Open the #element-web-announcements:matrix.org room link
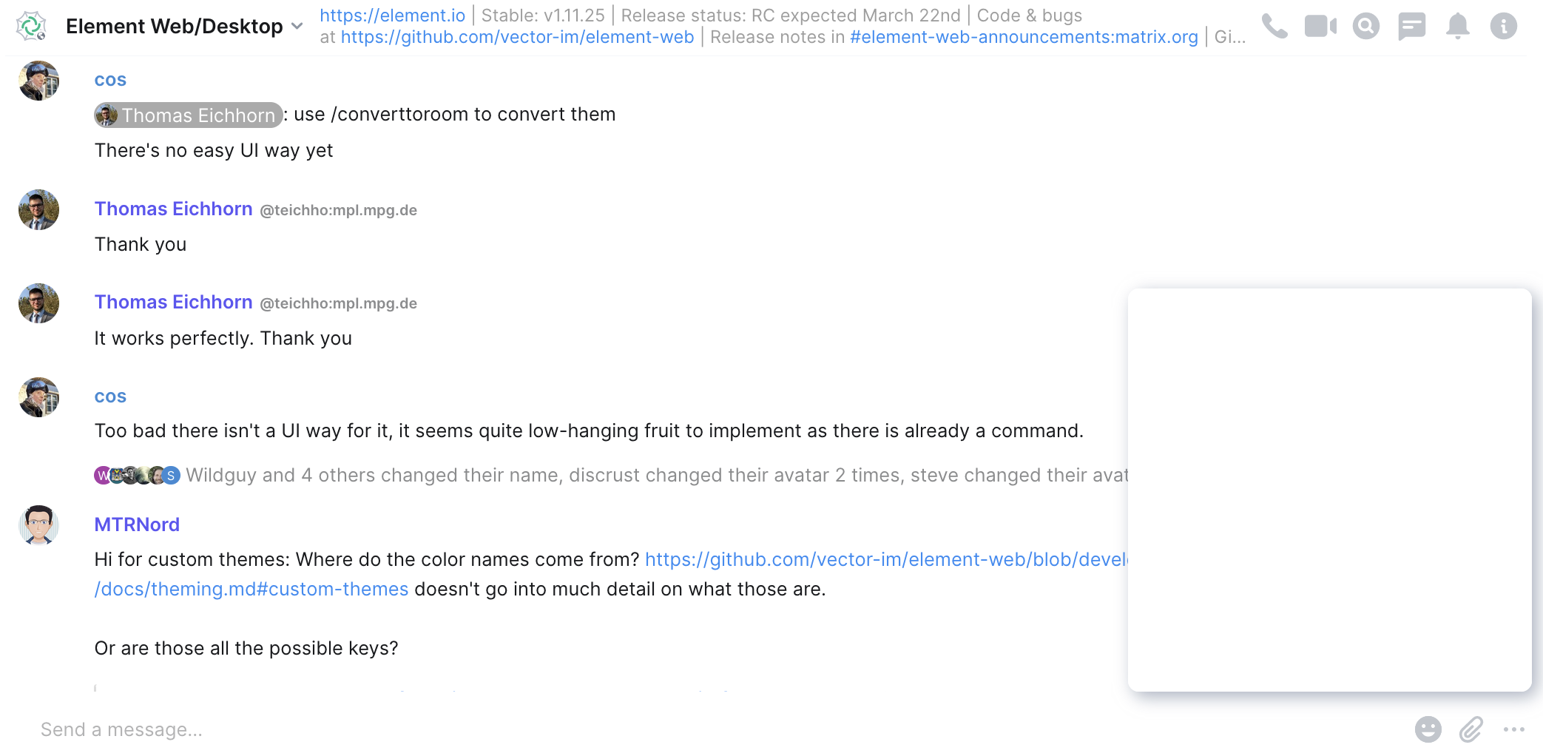This screenshot has width=1543, height=756. tap(1024, 36)
